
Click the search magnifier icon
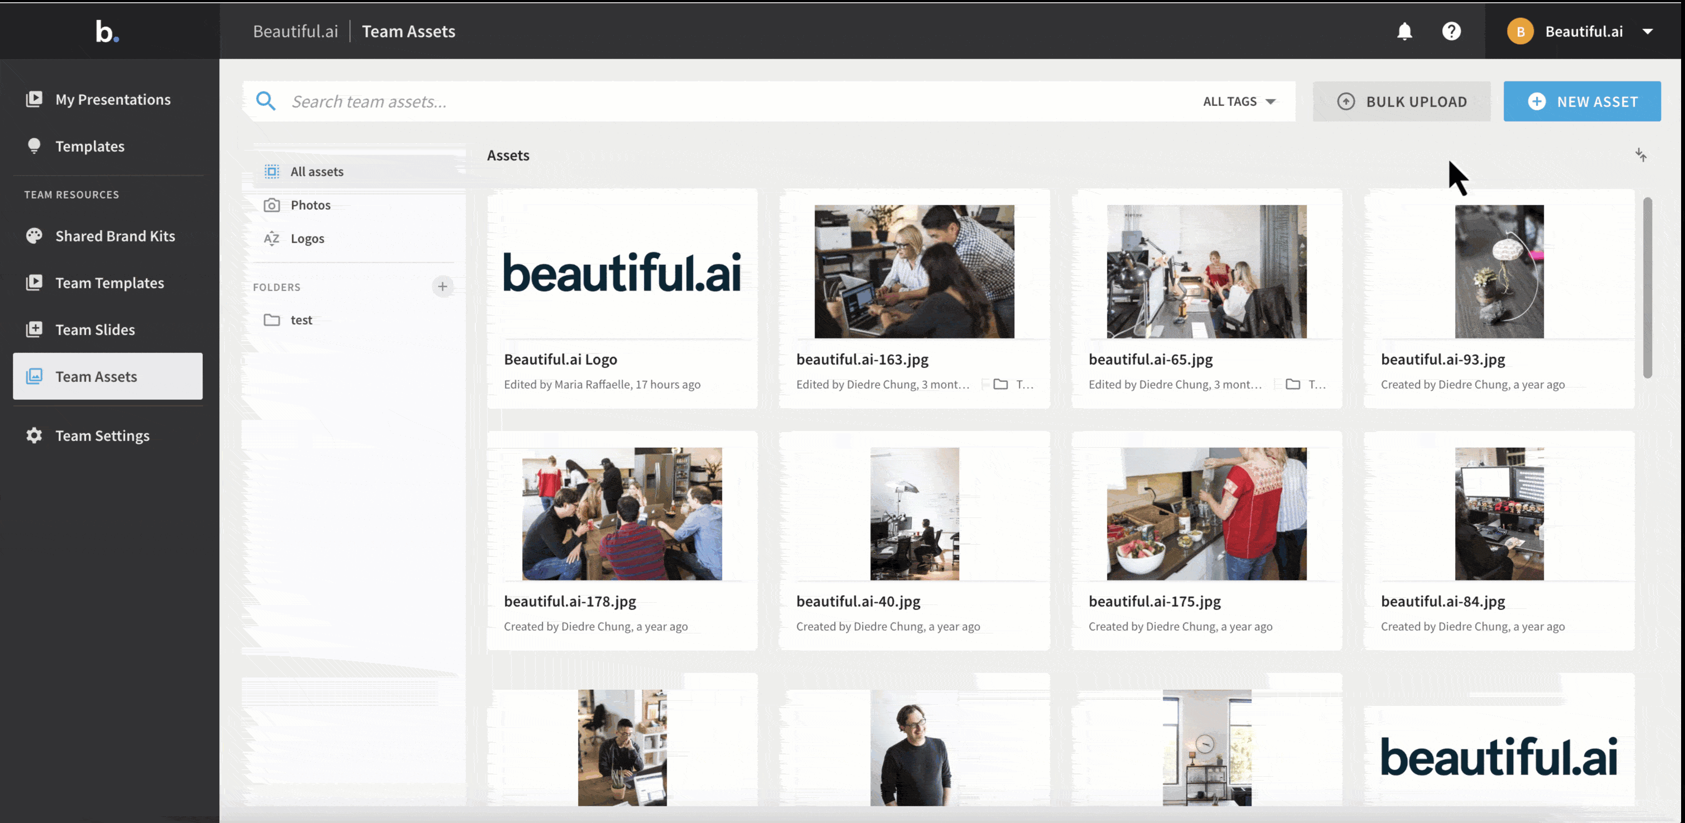coord(266,101)
